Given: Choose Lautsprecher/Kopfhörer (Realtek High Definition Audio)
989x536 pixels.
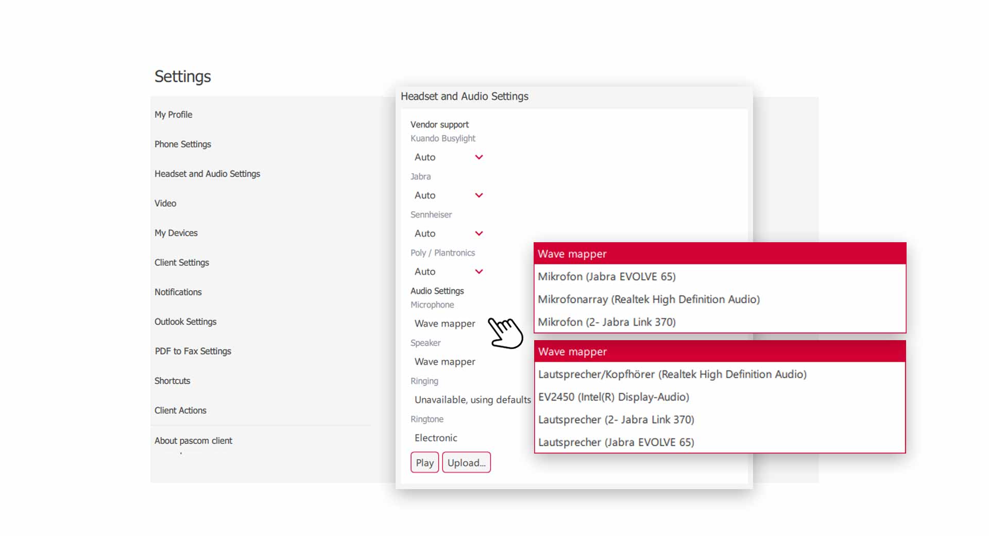Looking at the screenshot, I should click(720, 374).
